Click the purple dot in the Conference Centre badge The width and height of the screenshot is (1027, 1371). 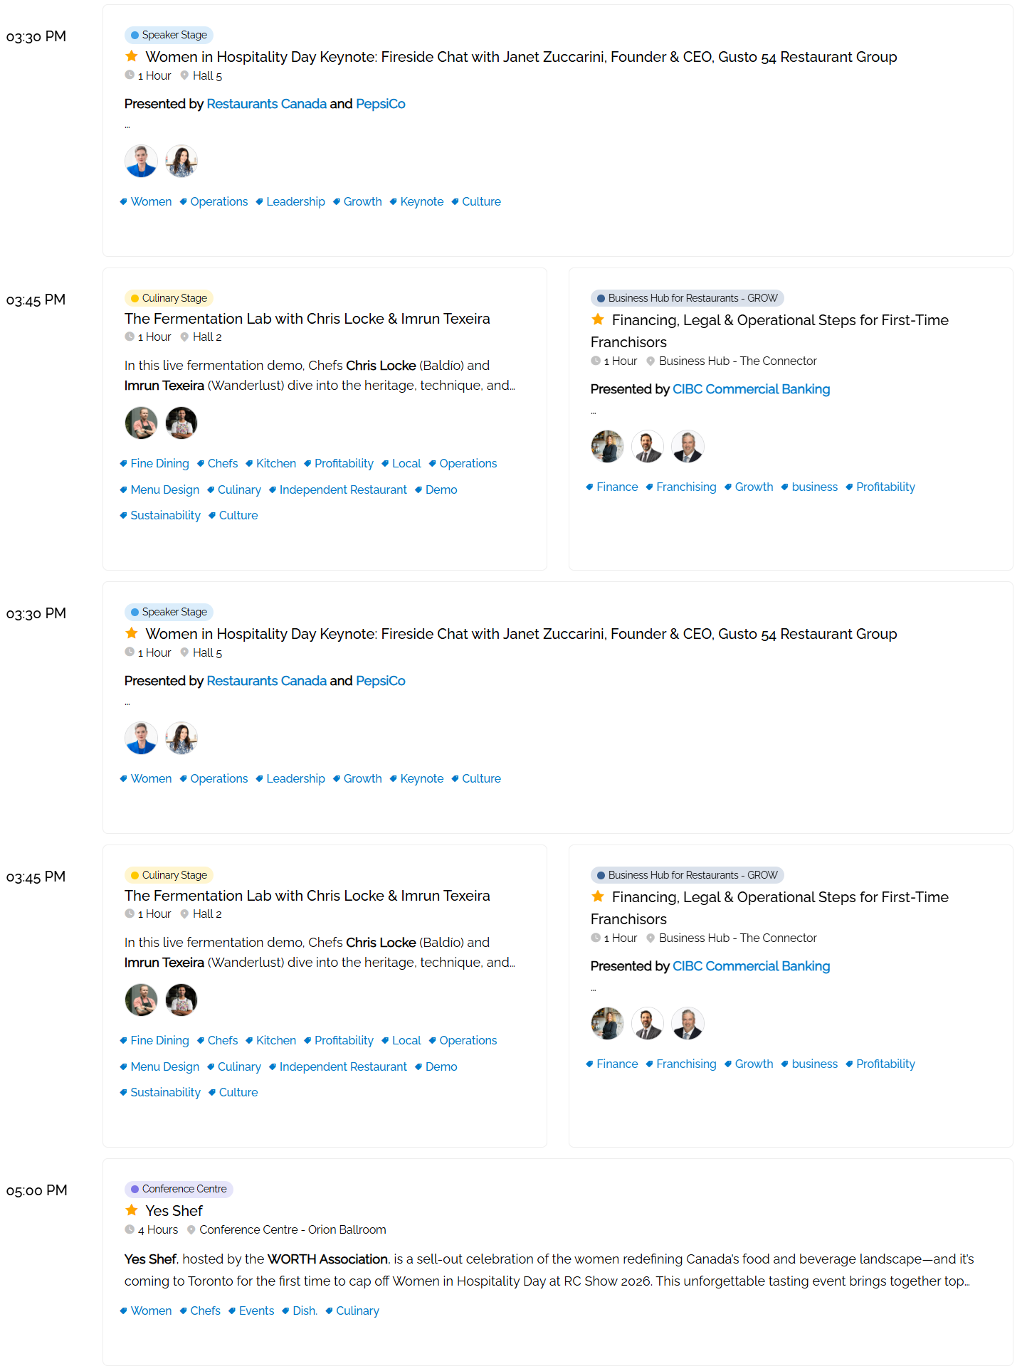pyautogui.click(x=135, y=1189)
